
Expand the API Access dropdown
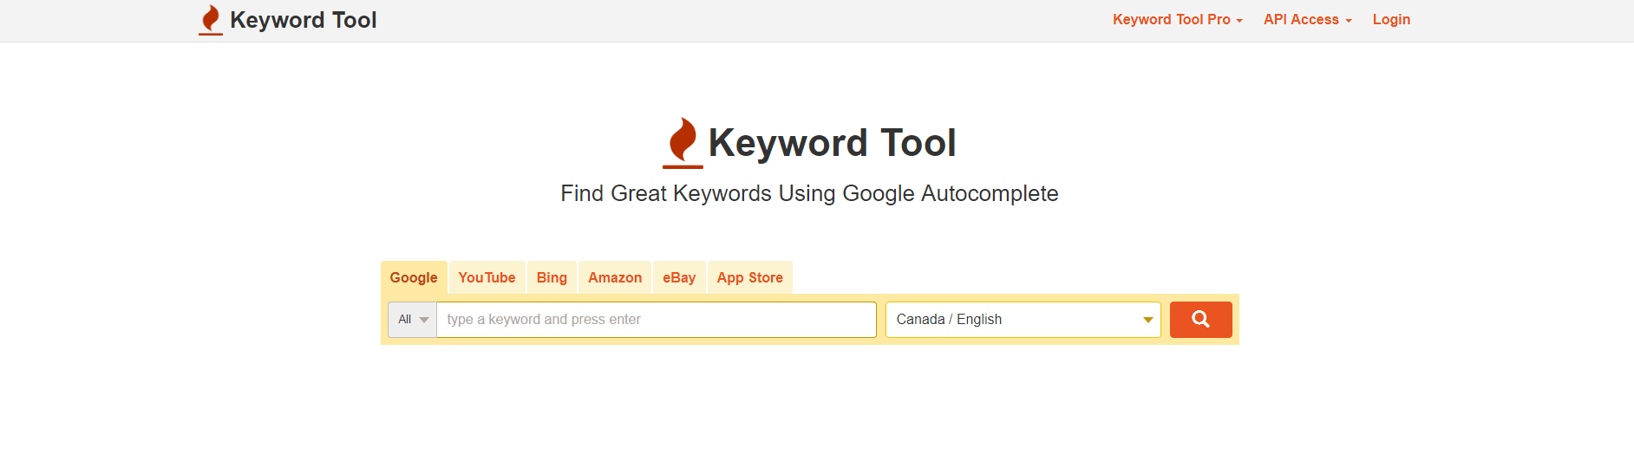(1307, 19)
